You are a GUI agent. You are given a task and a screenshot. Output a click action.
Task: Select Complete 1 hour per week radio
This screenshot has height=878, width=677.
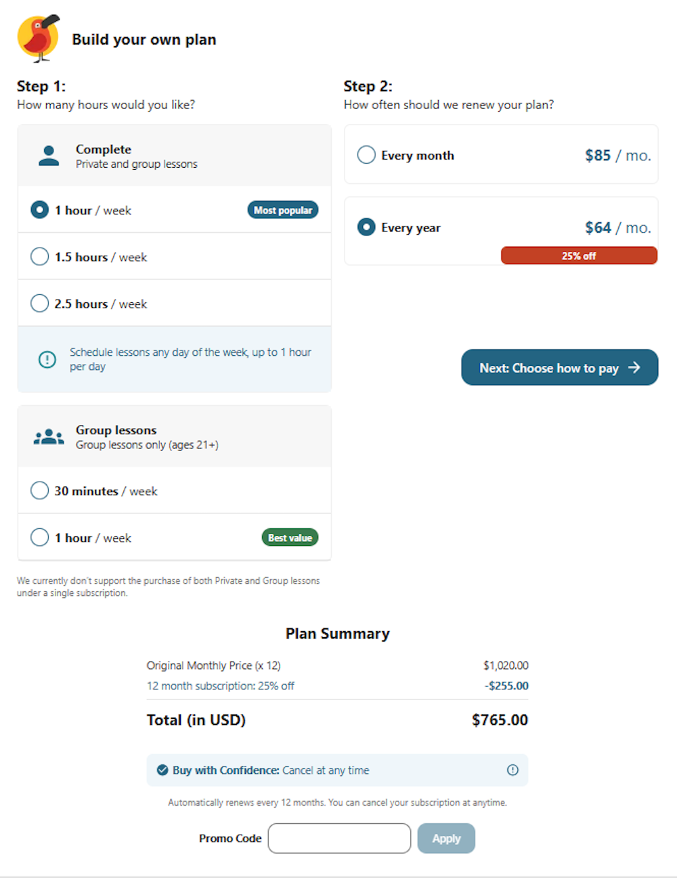[39, 210]
